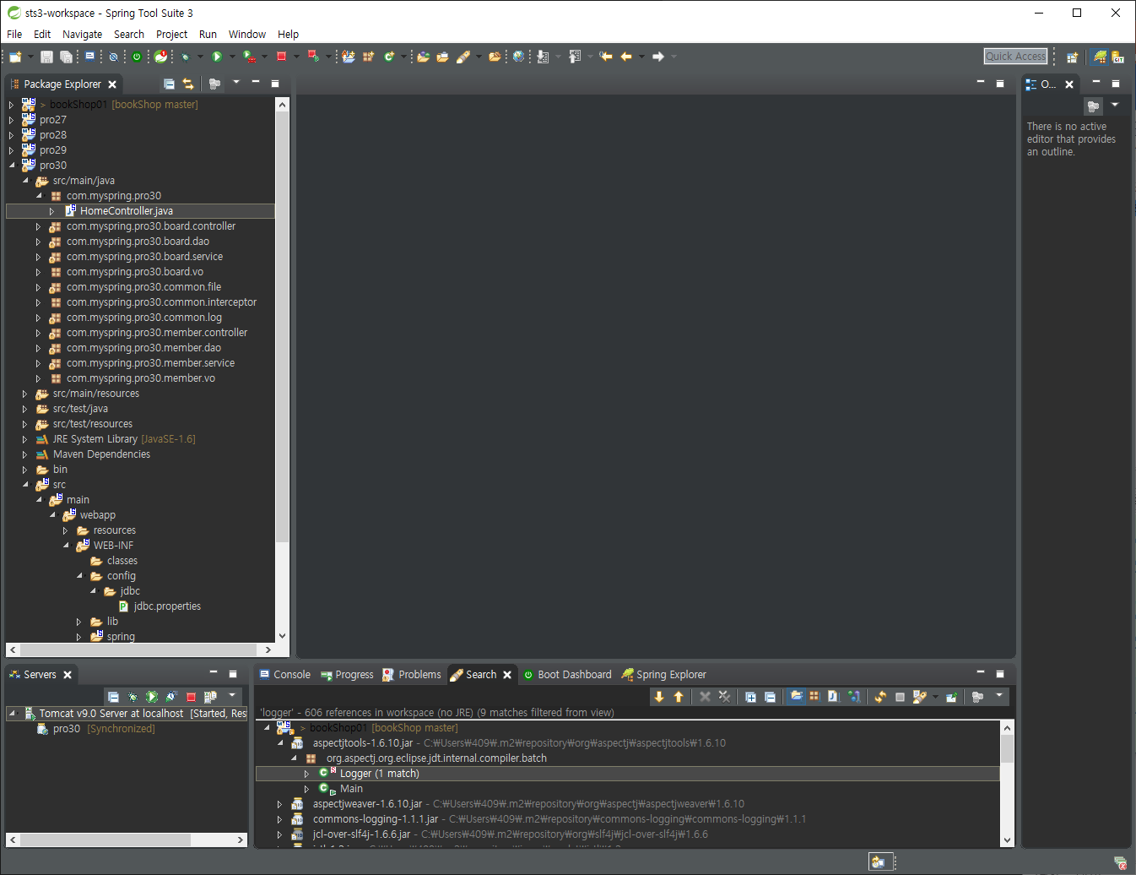Open the Project menu

(x=172, y=35)
